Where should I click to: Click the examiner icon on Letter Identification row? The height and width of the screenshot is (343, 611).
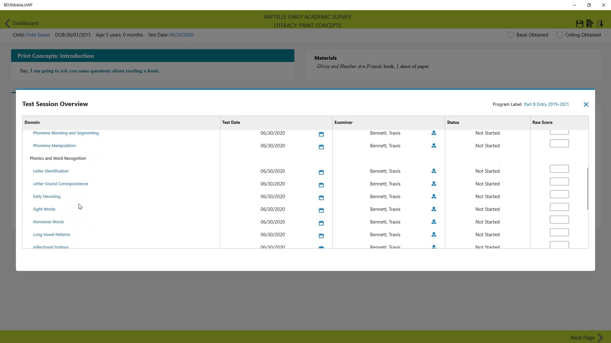[x=434, y=171]
